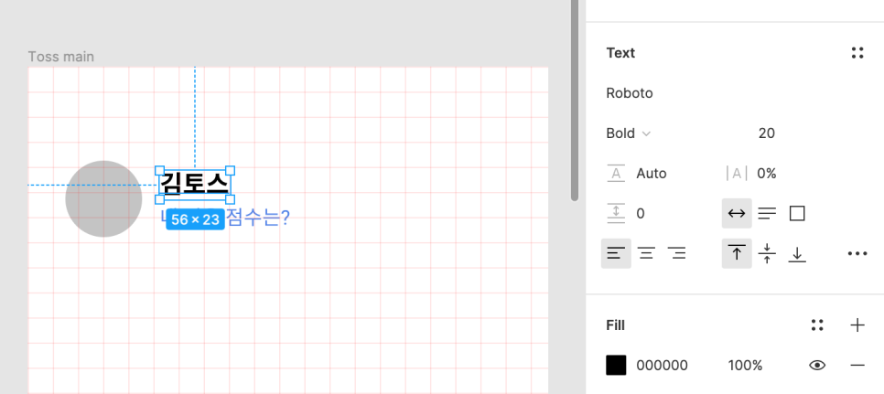Align text center

(x=646, y=253)
